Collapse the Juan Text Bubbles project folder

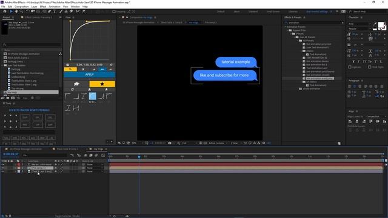[x=2, y=65]
